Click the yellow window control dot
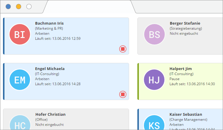This screenshot has height=130, width=223. pyautogui.click(x=19, y=7)
